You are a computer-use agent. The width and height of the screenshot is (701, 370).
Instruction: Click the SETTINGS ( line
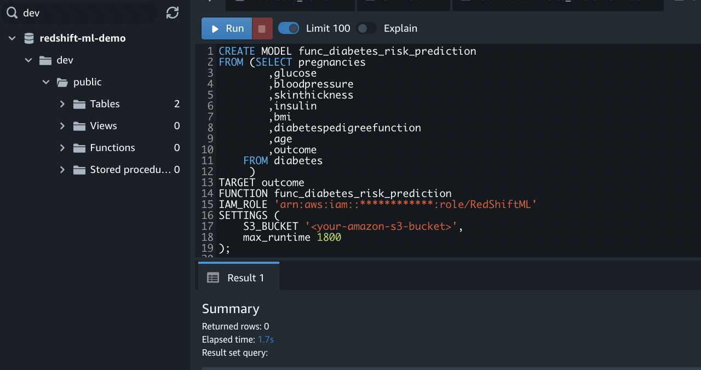coord(249,215)
